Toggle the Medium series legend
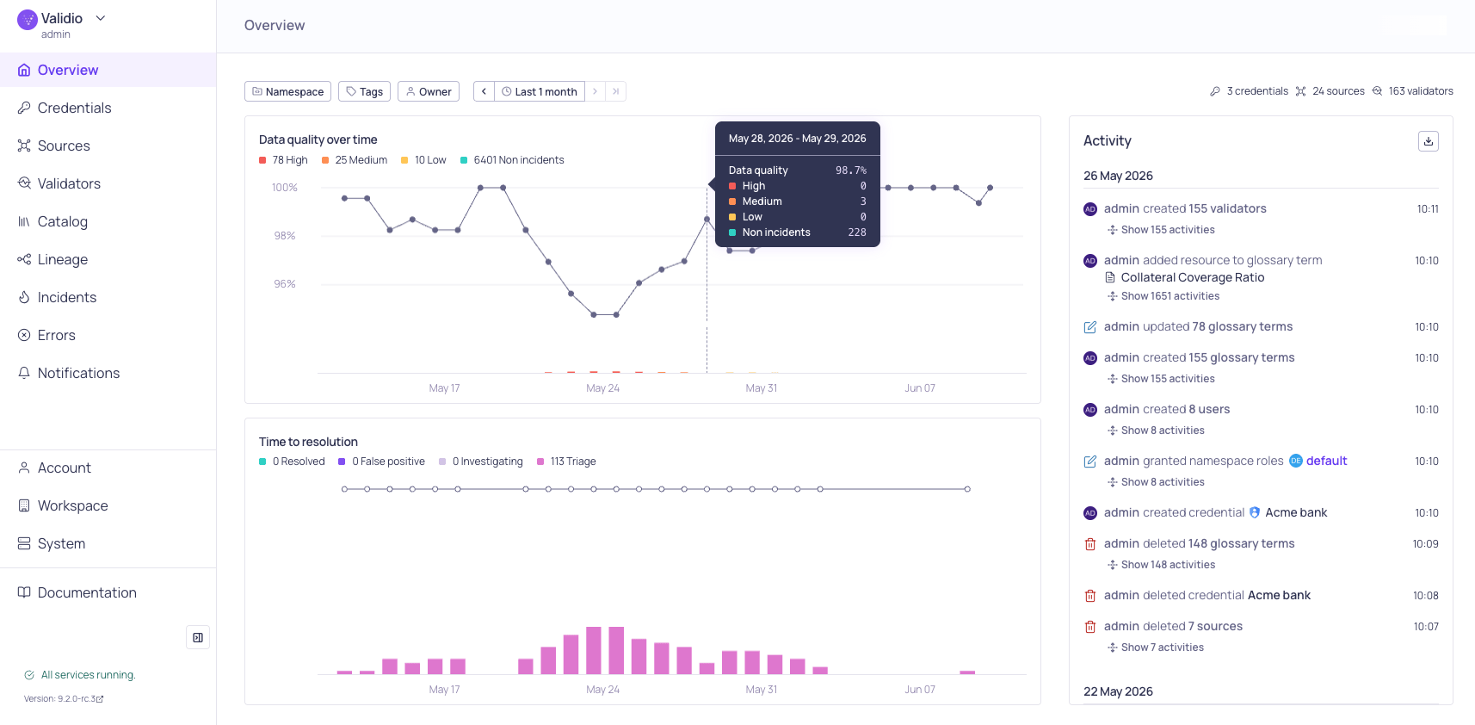The height and width of the screenshot is (725, 1475). tap(355, 160)
